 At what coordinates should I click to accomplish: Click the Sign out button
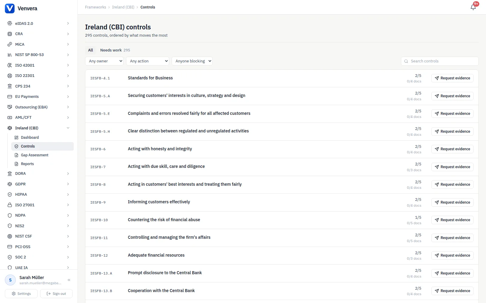(x=56, y=294)
